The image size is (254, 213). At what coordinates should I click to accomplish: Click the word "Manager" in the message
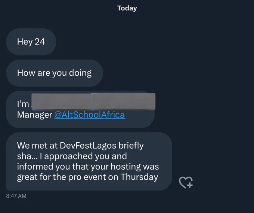pos(34,115)
